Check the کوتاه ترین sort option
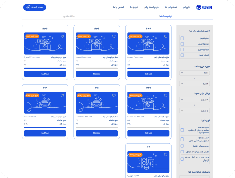The image size is (235, 178). click(182, 55)
